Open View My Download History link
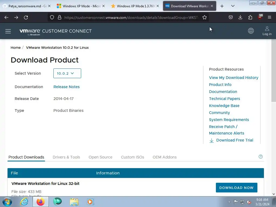Screen dimensions: 276x207 coord(234,78)
